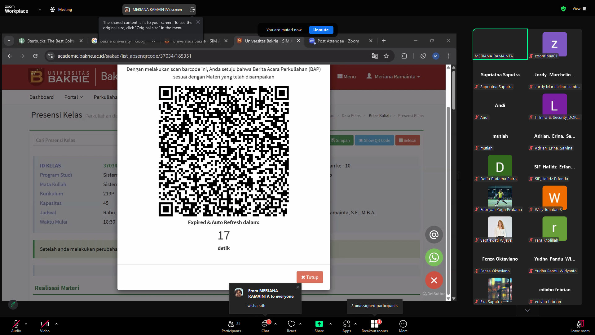Click the annotate pencil icon
This screenshot has width=595, height=335.
13,305
